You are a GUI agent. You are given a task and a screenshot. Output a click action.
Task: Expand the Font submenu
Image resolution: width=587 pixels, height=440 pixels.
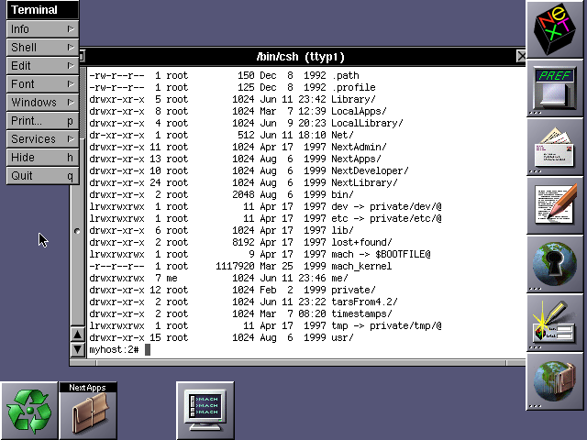pyautogui.click(x=42, y=83)
